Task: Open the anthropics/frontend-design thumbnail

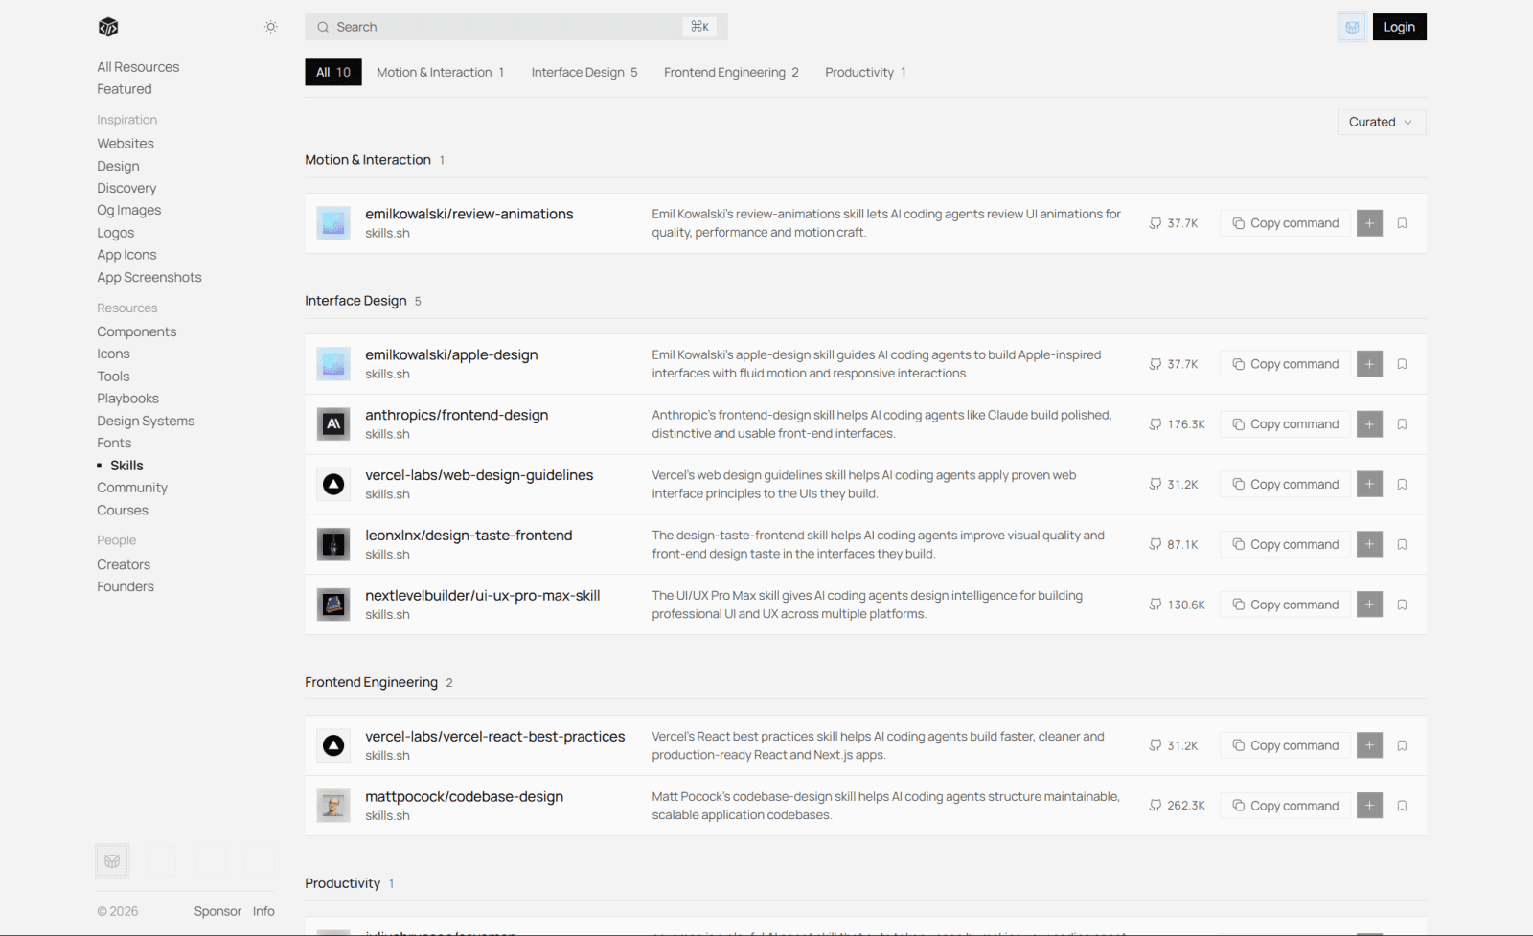Action: (333, 423)
